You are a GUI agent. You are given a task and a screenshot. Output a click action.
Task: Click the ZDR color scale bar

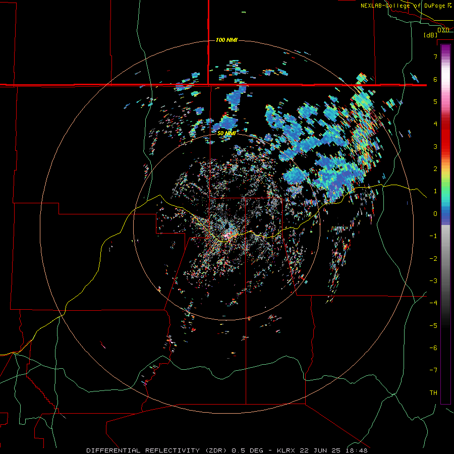(445, 224)
